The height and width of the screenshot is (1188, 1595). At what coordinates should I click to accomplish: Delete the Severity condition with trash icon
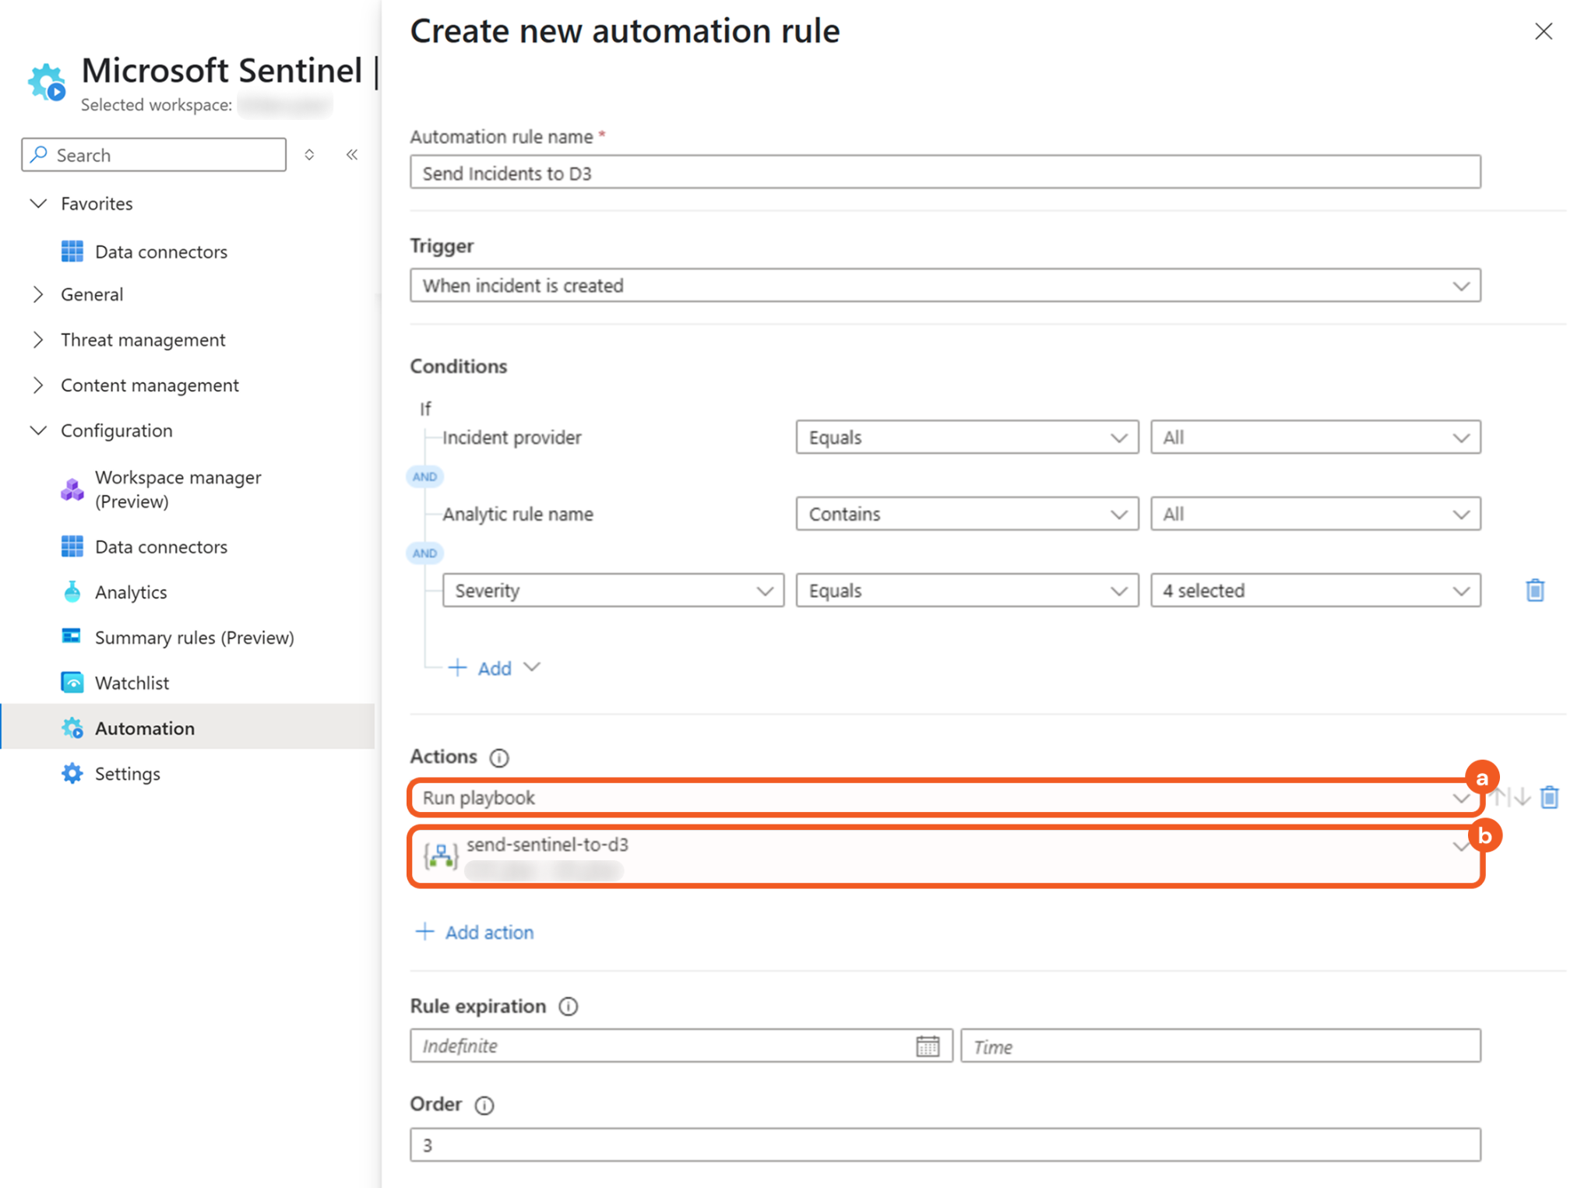(x=1534, y=590)
